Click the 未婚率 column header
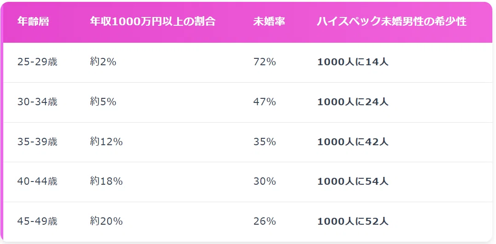The width and height of the screenshot is (496, 244). click(269, 22)
